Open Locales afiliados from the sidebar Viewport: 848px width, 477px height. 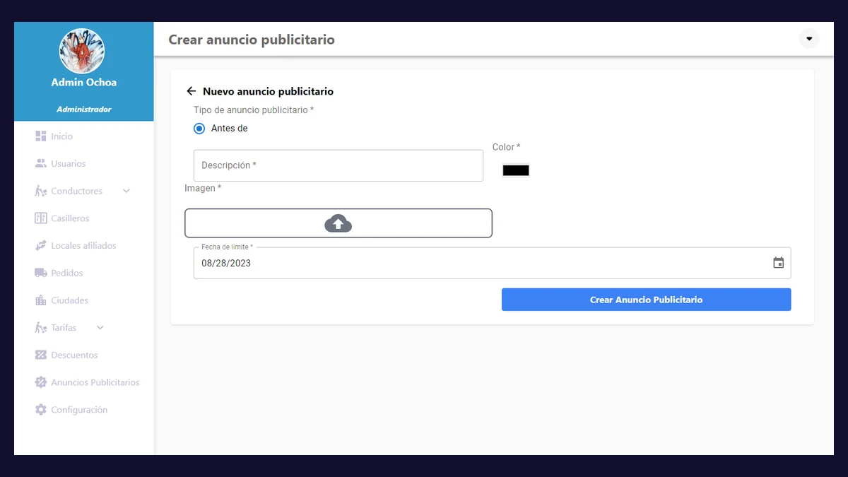(83, 246)
